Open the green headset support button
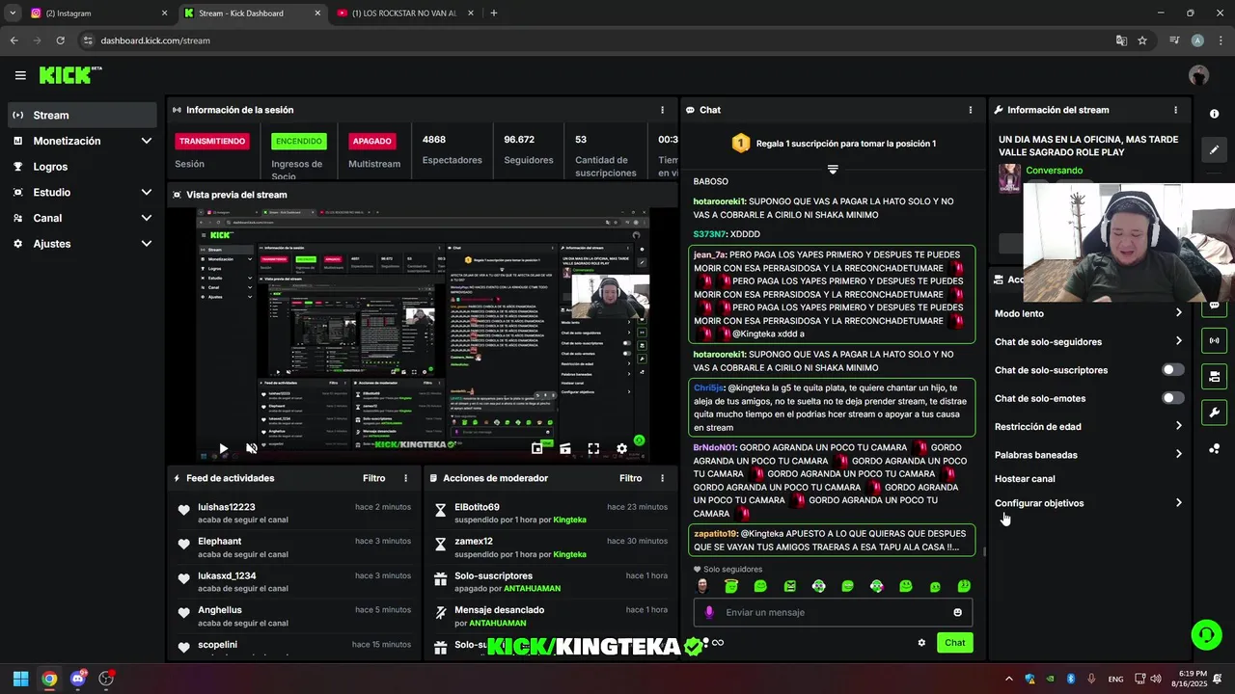The height and width of the screenshot is (694, 1235). (x=1206, y=634)
